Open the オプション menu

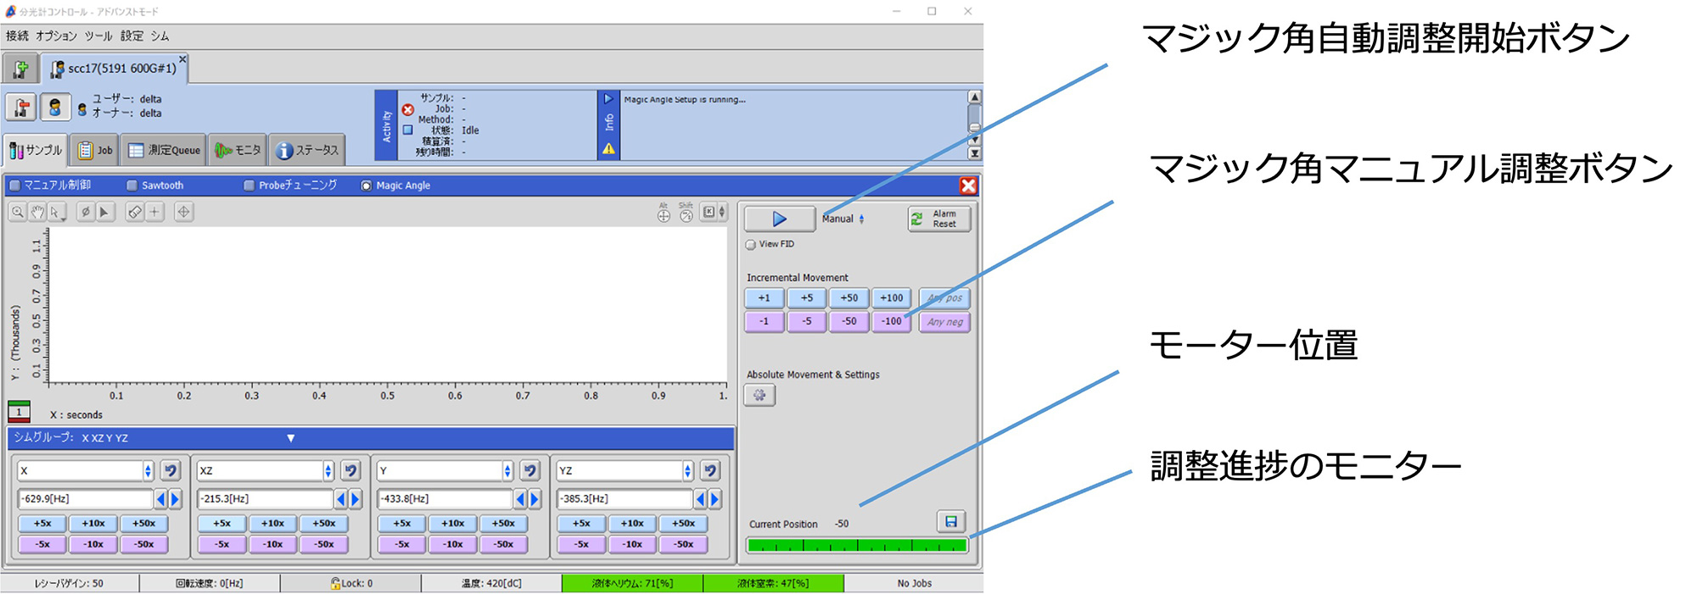(x=56, y=36)
